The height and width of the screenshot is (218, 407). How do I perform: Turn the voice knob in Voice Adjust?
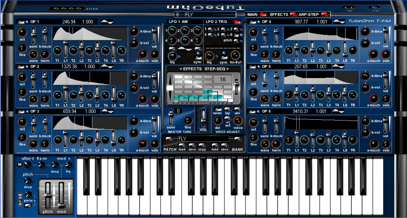(238, 120)
